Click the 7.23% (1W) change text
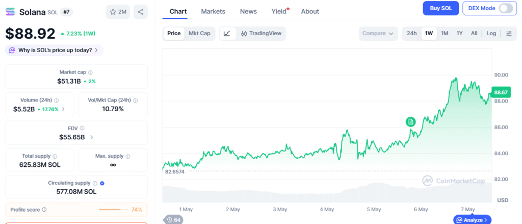The image size is (522, 224). pos(77,34)
